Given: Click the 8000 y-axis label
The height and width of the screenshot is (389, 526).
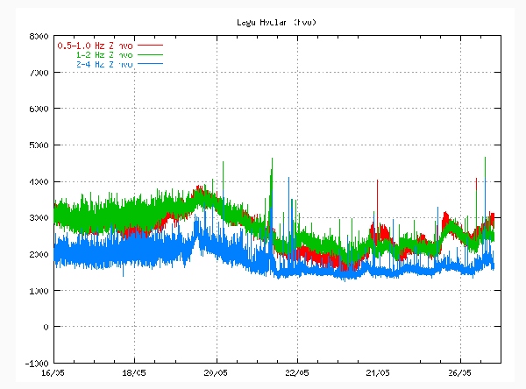Looking at the screenshot, I should point(38,37).
